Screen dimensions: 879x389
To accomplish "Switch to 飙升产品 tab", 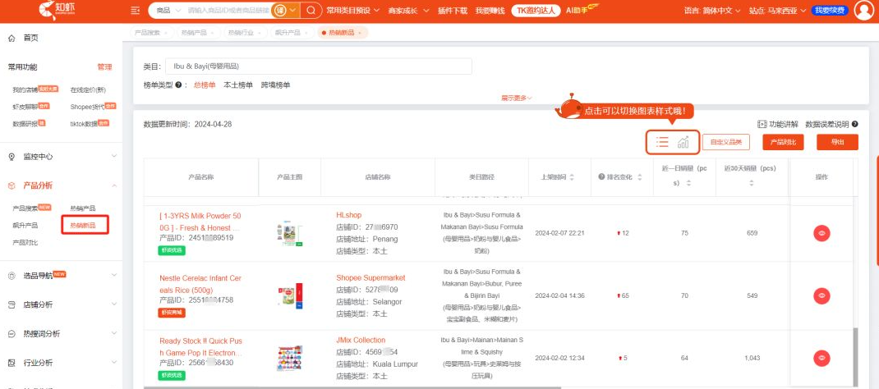I will (x=291, y=33).
